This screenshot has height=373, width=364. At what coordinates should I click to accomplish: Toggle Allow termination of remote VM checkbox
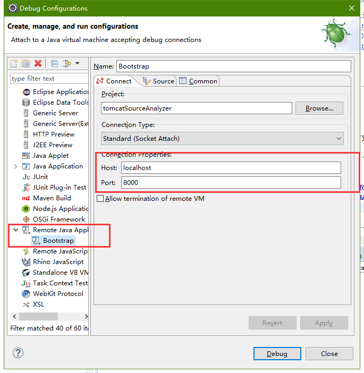100,198
